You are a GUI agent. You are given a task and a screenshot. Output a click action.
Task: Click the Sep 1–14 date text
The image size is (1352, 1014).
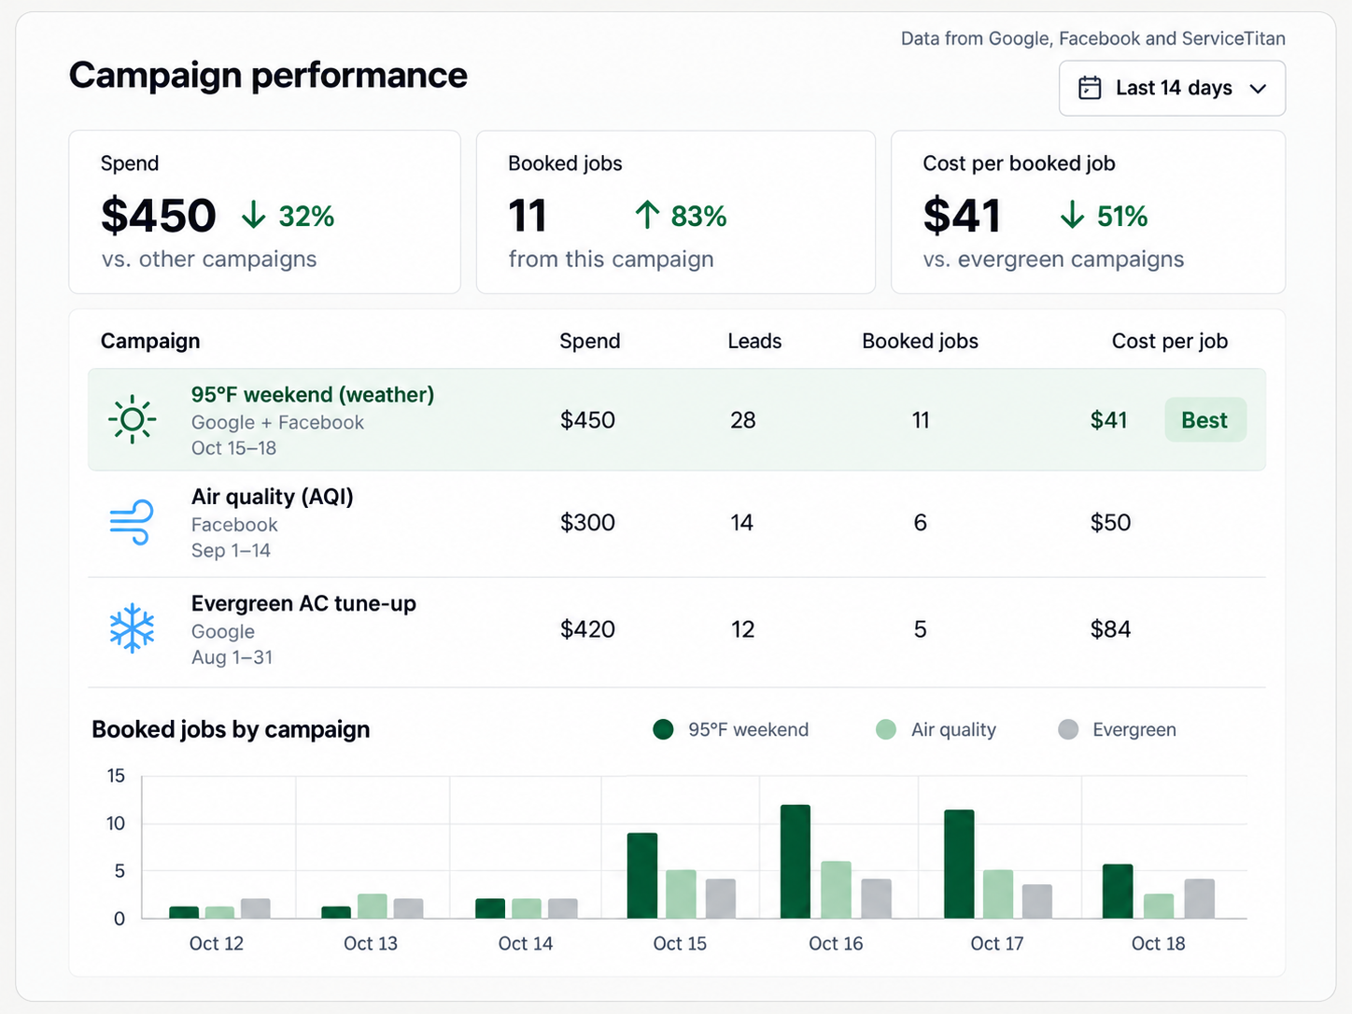tap(231, 551)
